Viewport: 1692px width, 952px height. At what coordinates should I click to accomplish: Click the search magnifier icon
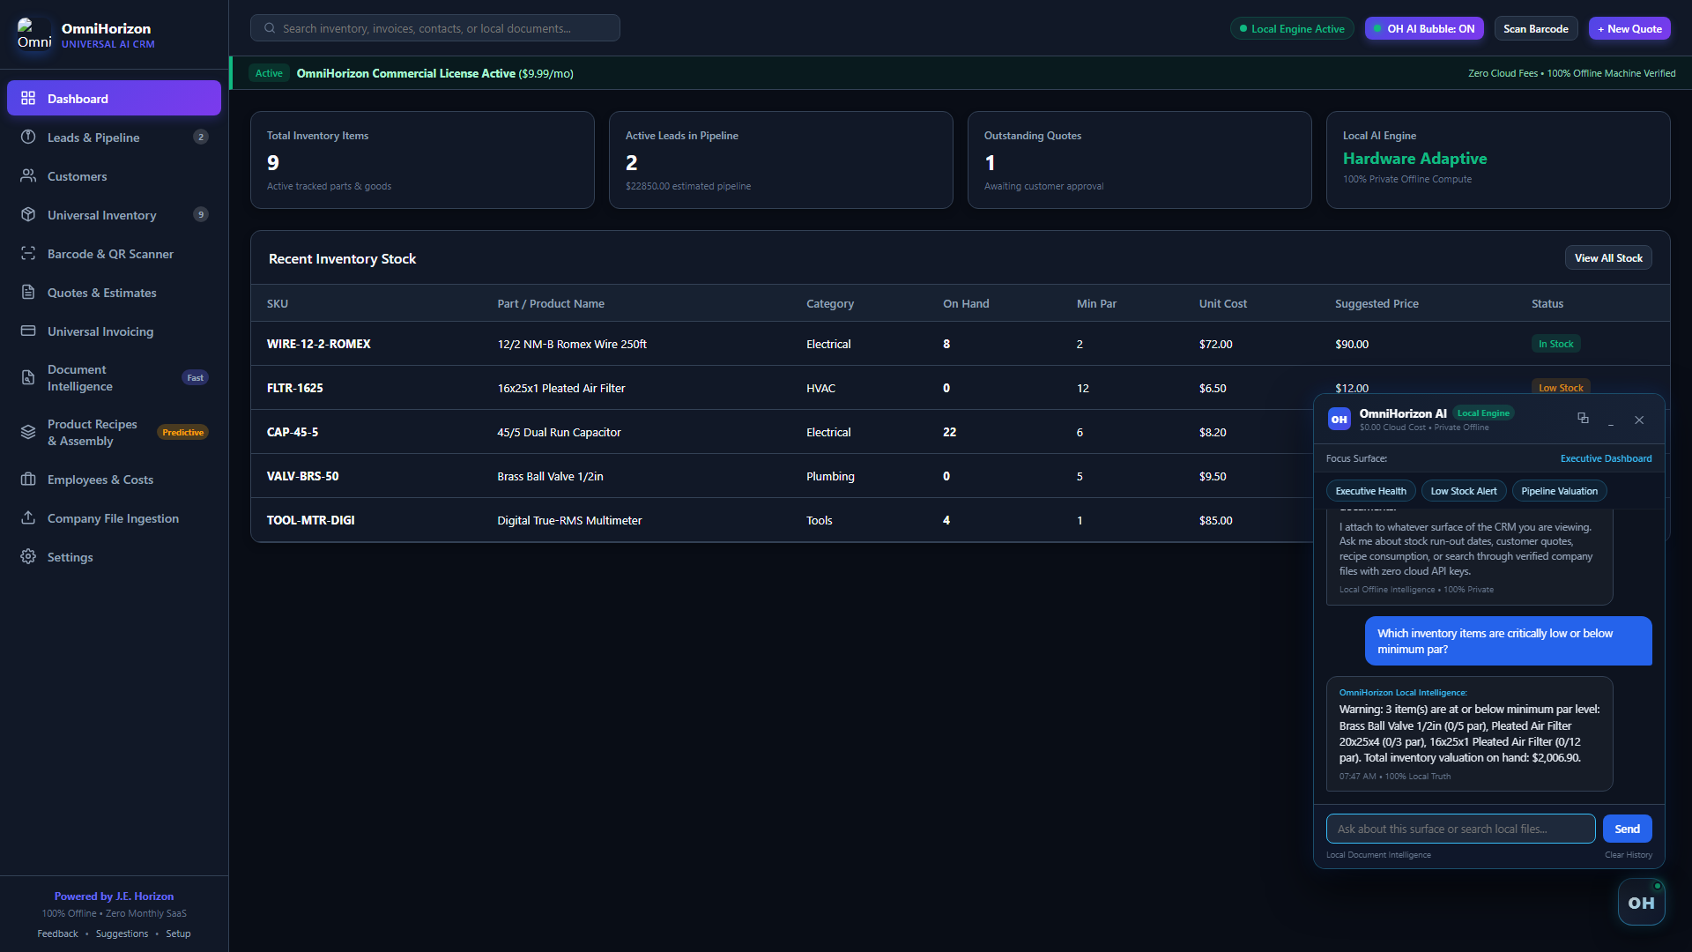pyautogui.click(x=270, y=28)
